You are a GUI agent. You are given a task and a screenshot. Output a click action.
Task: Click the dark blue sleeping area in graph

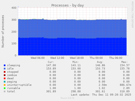tap(73, 47)
